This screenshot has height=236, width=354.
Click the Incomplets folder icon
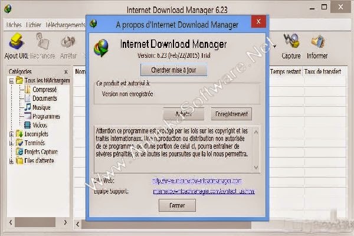click(19, 134)
